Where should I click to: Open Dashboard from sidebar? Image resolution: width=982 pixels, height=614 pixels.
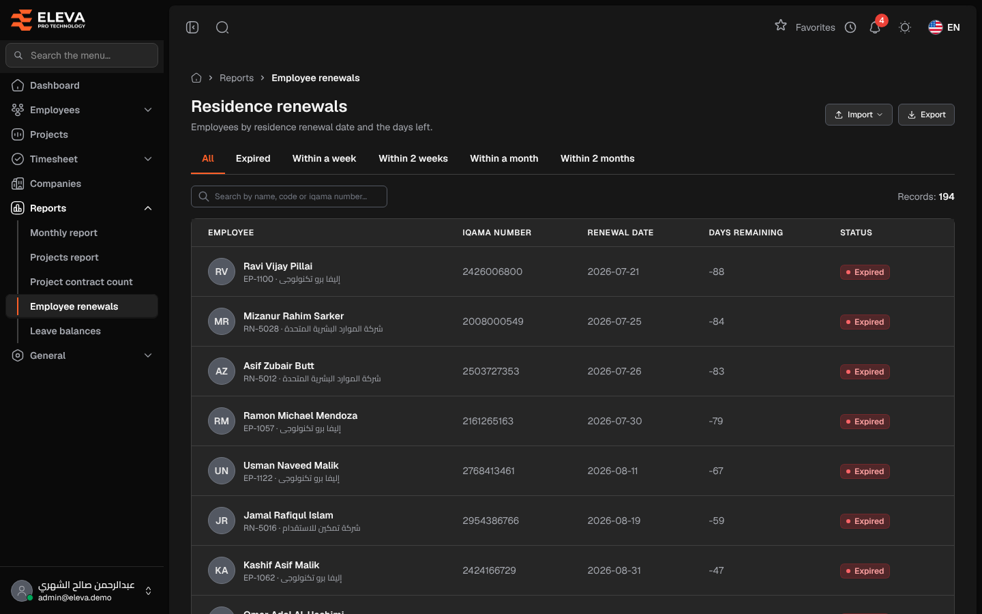(x=82, y=85)
